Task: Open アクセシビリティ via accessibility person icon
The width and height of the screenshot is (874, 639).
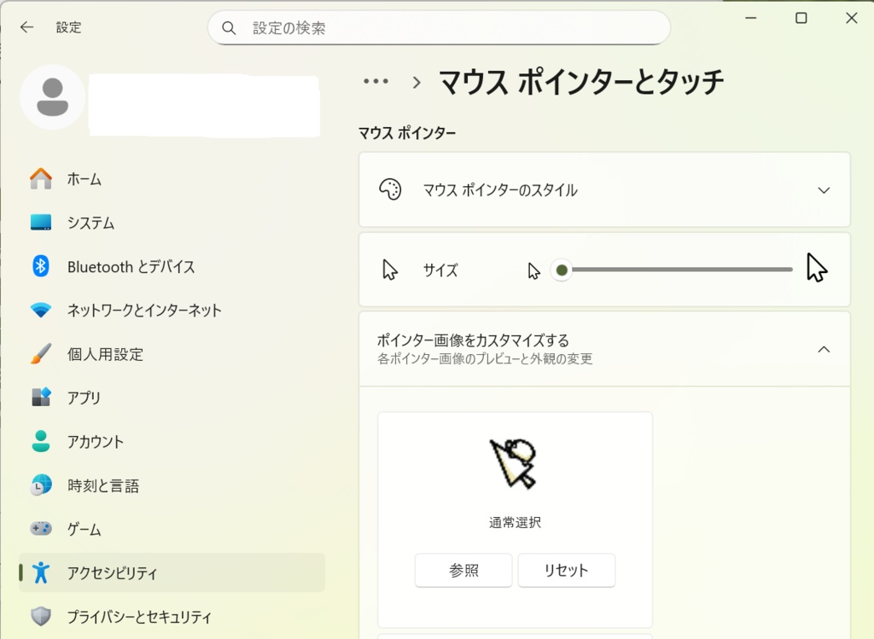Action: (40, 572)
